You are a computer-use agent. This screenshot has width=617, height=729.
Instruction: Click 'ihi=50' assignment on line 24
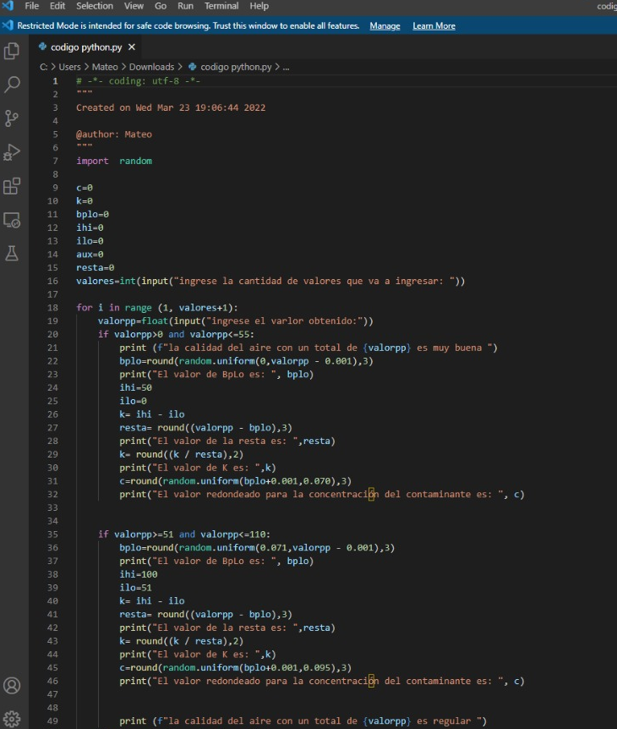(136, 387)
